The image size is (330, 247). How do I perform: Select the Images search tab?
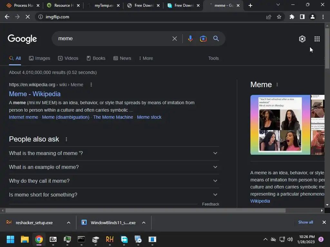(x=40, y=58)
